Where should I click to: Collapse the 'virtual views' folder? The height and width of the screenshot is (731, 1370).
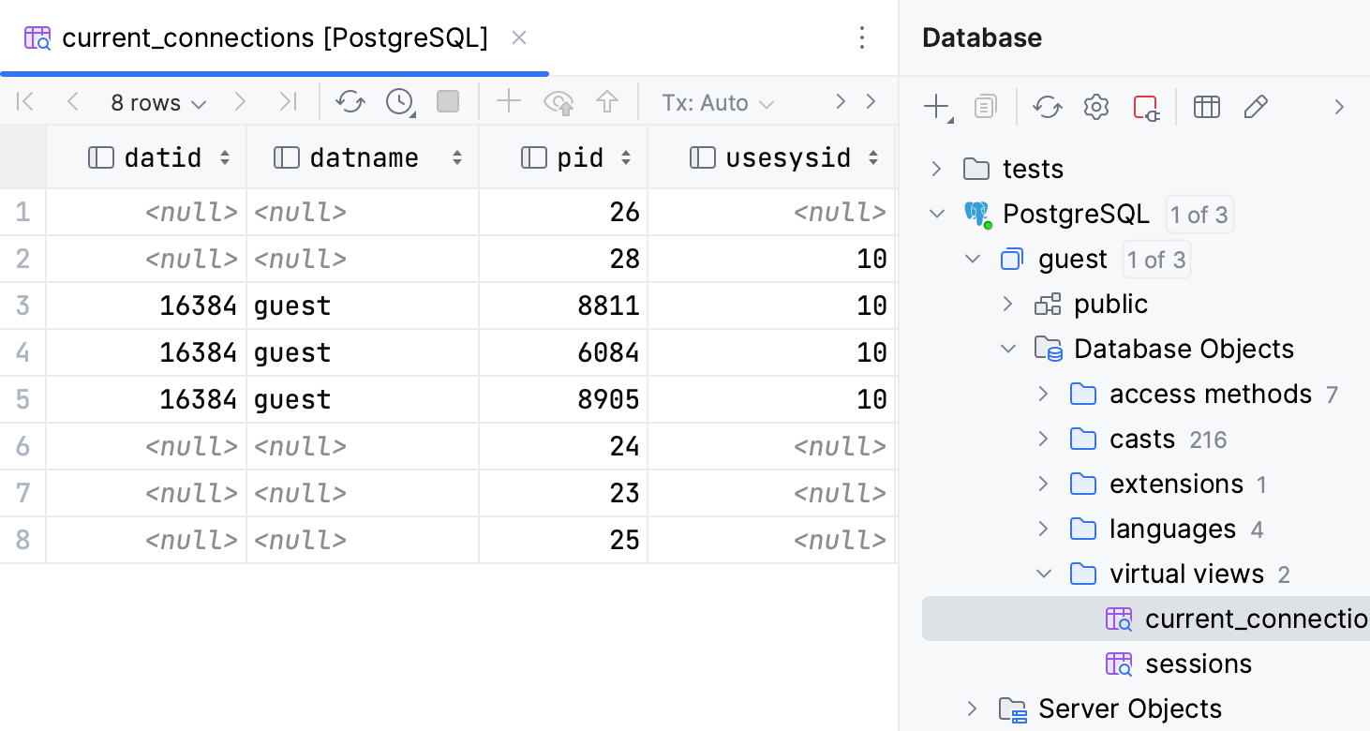pos(1044,574)
